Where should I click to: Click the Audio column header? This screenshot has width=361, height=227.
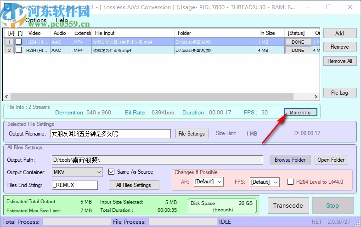(x=61, y=33)
